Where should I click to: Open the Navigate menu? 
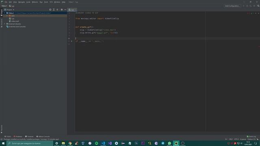click(22, 2)
